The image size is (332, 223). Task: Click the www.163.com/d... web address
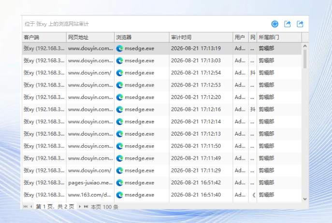[89, 195]
